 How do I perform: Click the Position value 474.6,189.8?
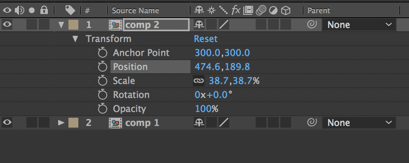click(222, 67)
